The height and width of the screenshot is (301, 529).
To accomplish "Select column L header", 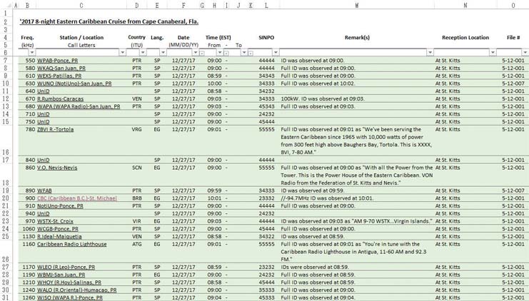I will pyautogui.click(x=266, y=5).
